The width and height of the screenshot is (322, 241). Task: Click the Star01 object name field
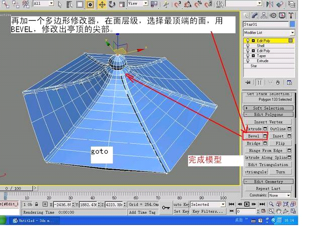coord(266,25)
